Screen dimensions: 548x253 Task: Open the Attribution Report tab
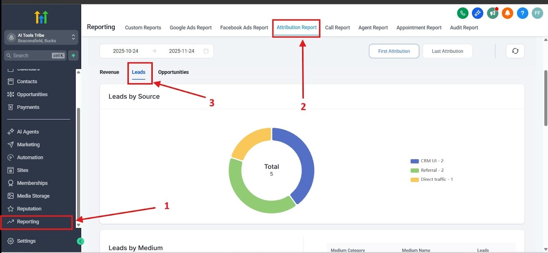(x=297, y=27)
